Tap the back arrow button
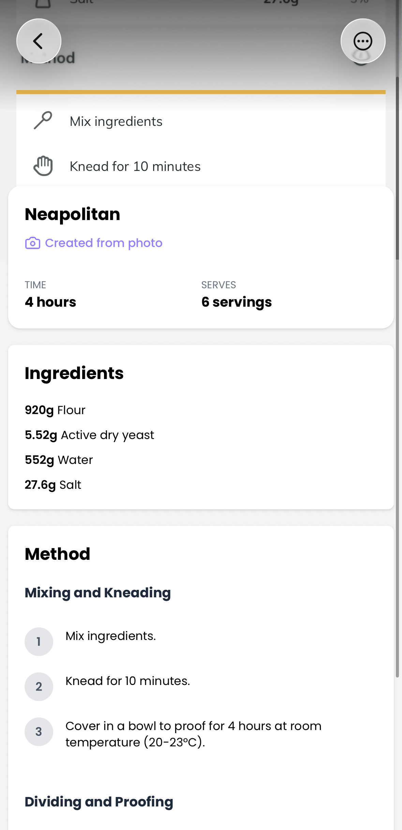 click(39, 41)
